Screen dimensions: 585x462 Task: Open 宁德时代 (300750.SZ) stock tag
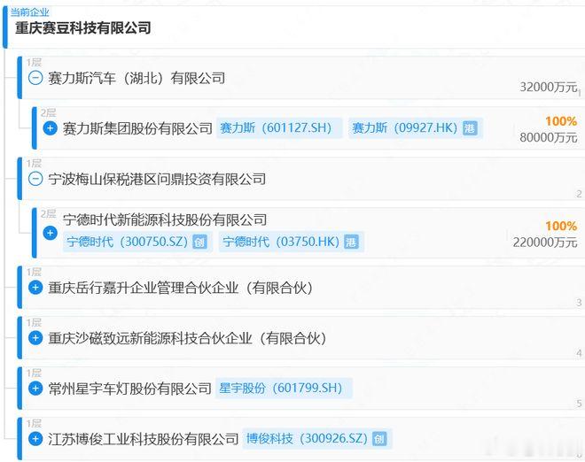137,242
